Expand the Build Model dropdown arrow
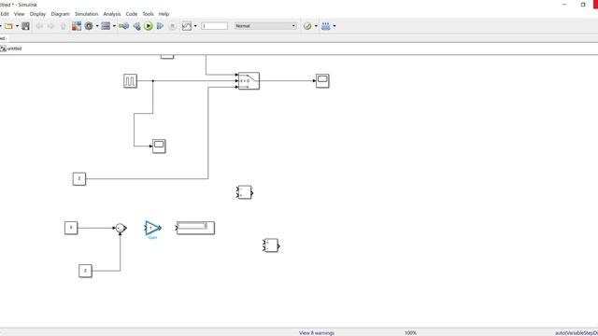 coord(335,26)
